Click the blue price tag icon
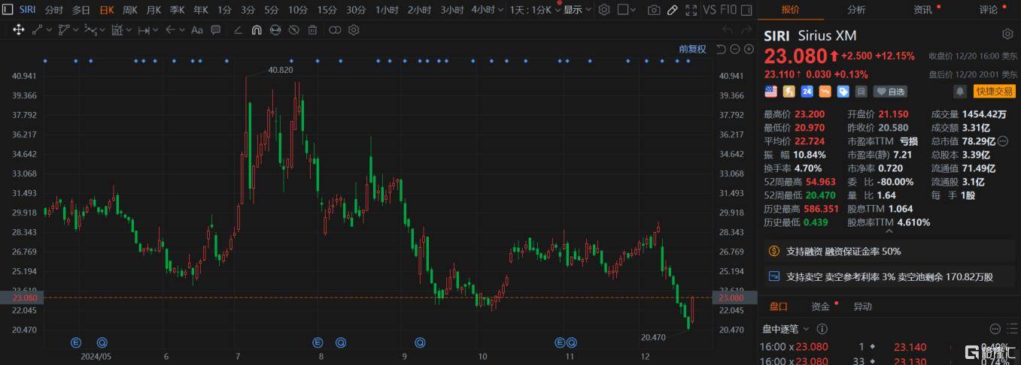 (x=843, y=92)
